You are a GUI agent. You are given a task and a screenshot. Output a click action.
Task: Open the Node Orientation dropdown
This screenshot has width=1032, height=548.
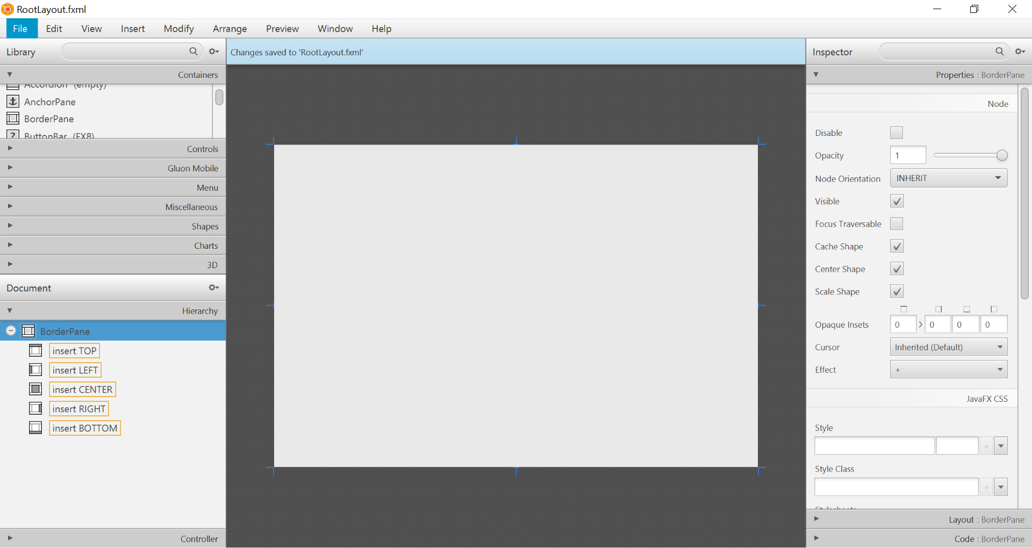point(948,178)
